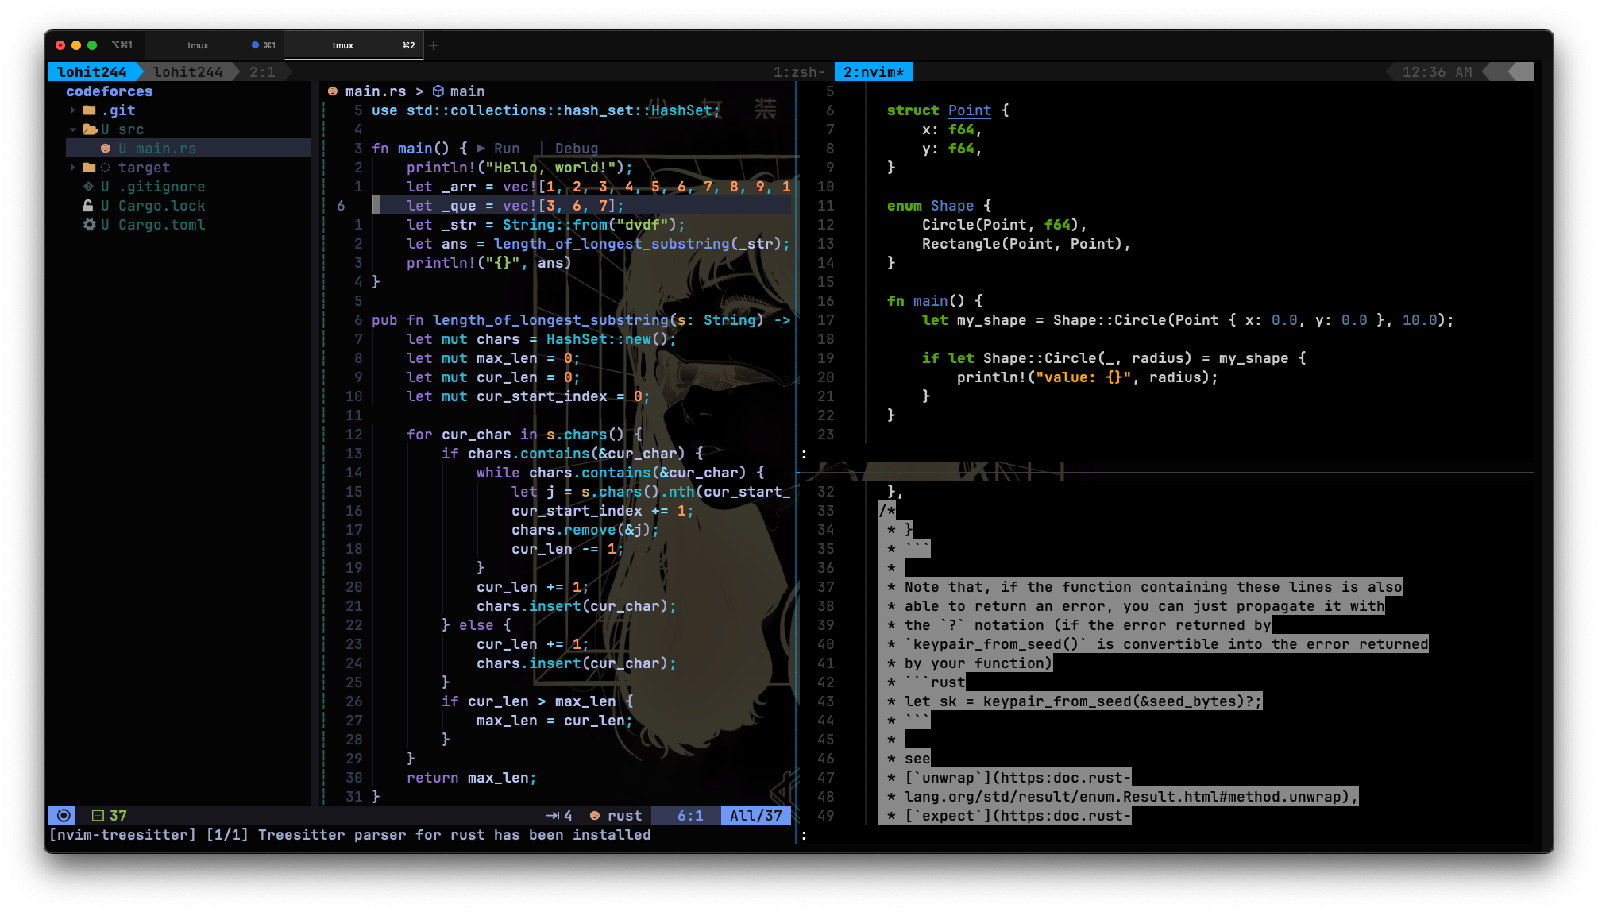Click the HashSet import line
This screenshot has width=1598, height=912.
546,110
